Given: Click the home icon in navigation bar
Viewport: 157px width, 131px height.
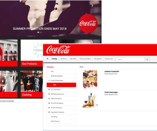Looking at the screenshot, I should pos(47,59).
